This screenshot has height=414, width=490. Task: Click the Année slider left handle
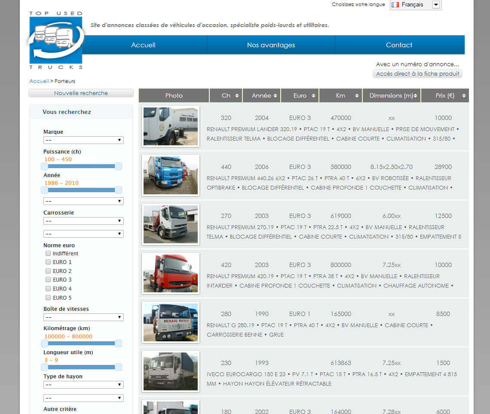click(45, 190)
